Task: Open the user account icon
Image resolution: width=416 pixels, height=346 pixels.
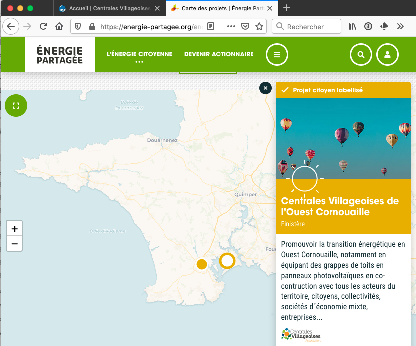Action: [x=387, y=54]
